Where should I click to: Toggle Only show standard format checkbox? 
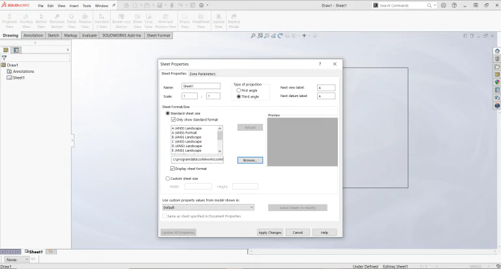173,120
